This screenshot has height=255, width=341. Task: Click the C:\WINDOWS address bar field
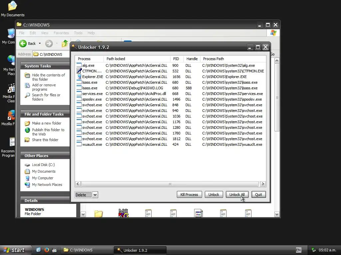51,54
